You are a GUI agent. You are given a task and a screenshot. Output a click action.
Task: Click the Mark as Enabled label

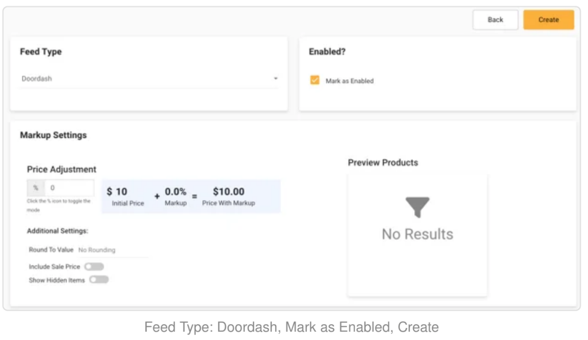349,81
